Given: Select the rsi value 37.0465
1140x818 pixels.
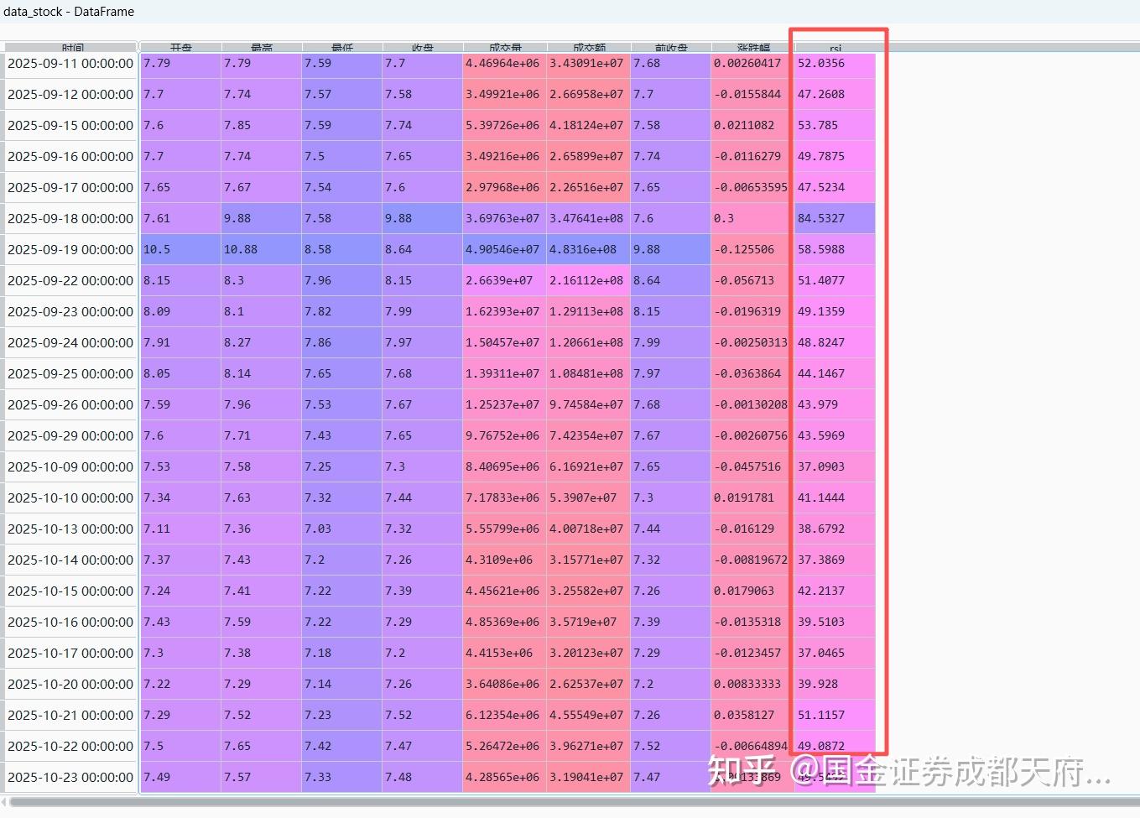Looking at the screenshot, I should pyautogui.click(x=835, y=654).
